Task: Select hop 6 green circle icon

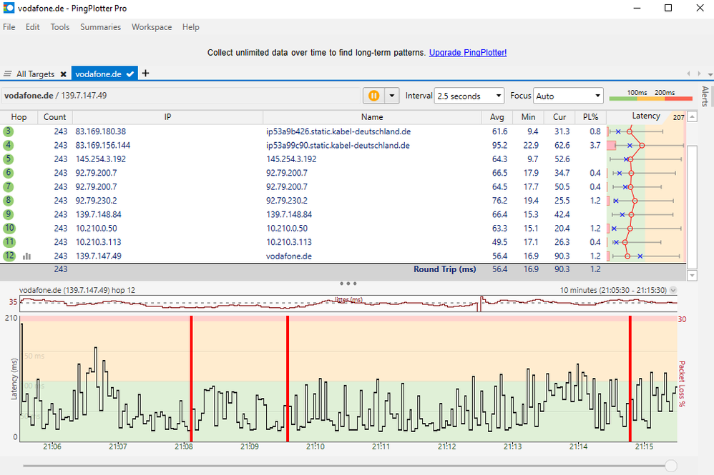Action: tap(8, 173)
